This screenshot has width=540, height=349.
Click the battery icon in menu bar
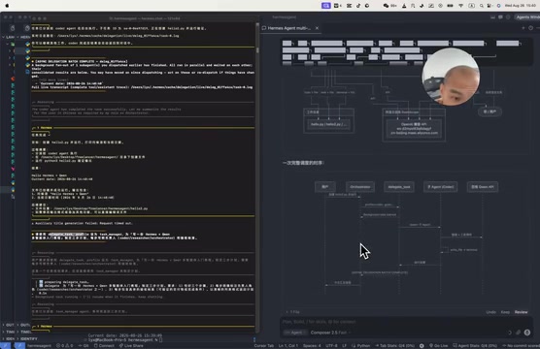tap(450, 6)
